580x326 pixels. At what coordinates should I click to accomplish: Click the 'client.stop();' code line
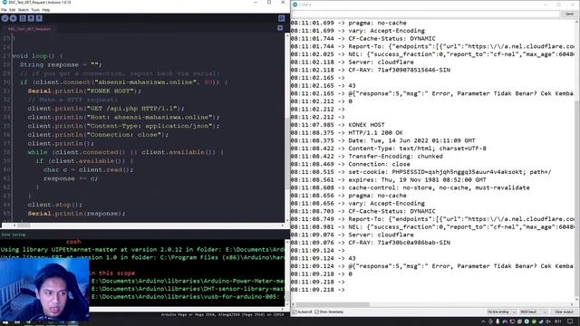[54, 205]
